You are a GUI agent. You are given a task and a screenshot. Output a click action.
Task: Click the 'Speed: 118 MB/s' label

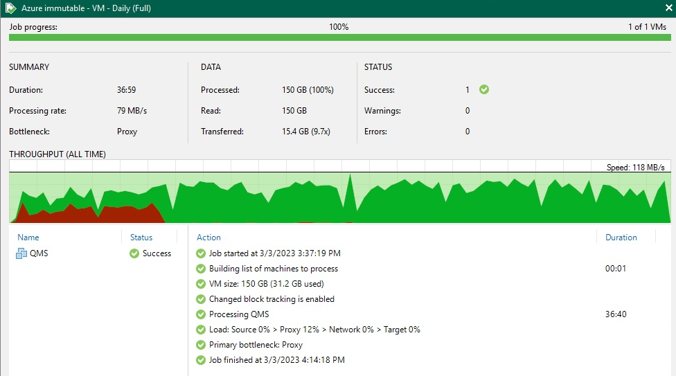(635, 168)
